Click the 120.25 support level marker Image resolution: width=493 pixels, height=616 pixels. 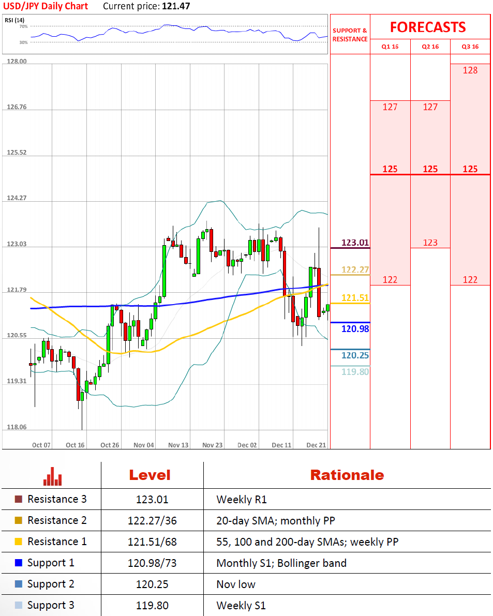(355, 355)
